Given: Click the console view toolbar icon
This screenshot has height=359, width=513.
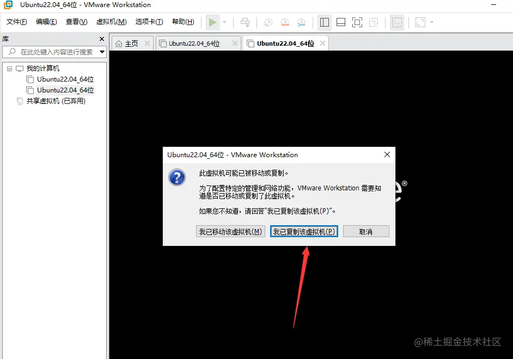Looking at the screenshot, I should 397,22.
